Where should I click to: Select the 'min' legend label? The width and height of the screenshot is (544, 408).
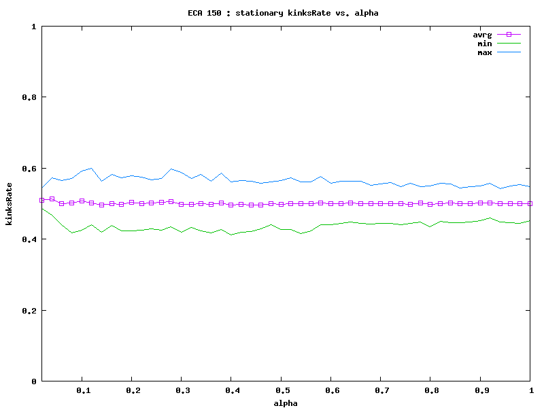click(x=484, y=43)
